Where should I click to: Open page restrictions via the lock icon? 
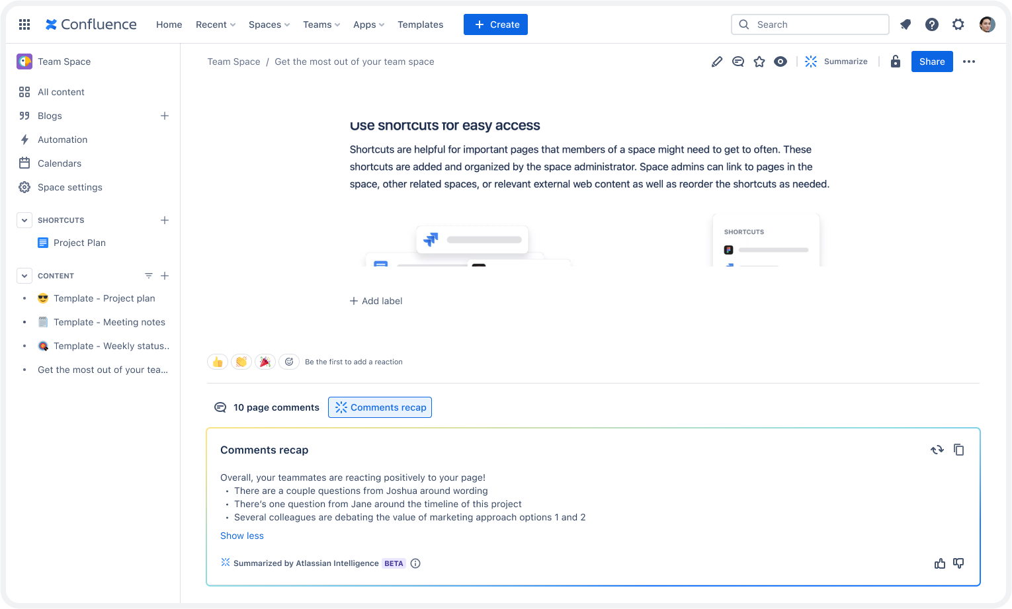(895, 61)
